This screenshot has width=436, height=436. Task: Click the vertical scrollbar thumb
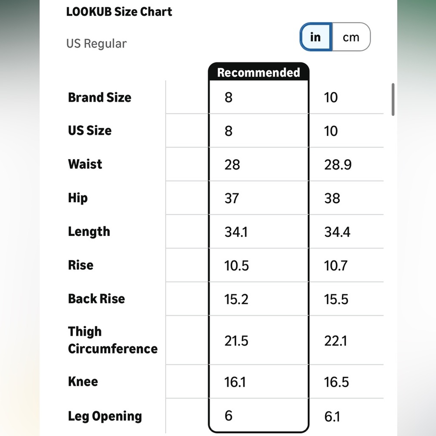[x=393, y=99]
